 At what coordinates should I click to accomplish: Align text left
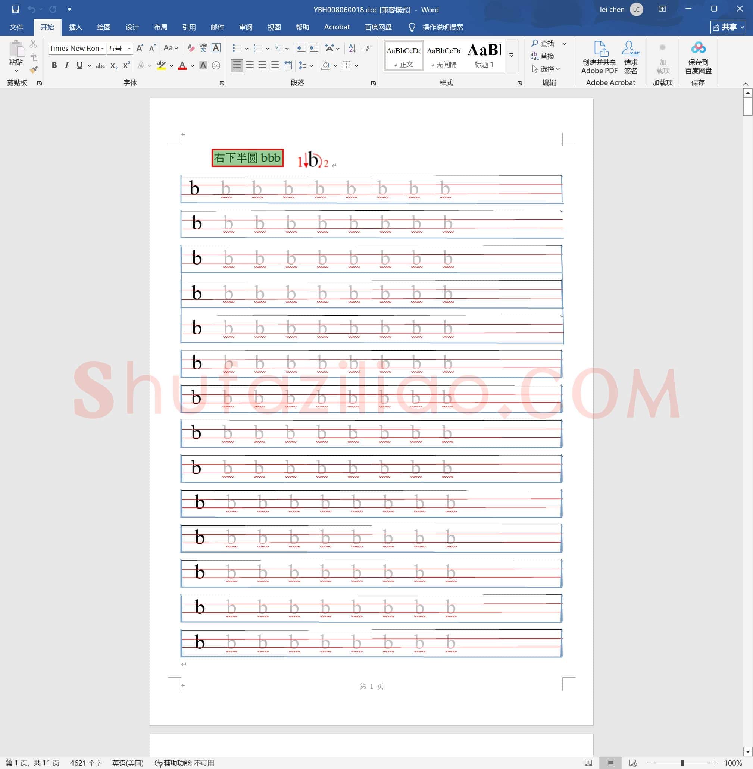(237, 66)
